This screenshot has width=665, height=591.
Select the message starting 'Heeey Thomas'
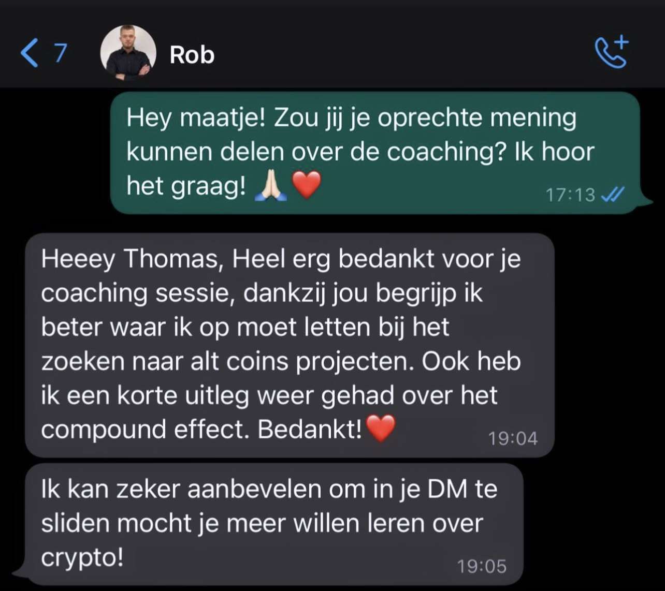[x=290, y=345]
